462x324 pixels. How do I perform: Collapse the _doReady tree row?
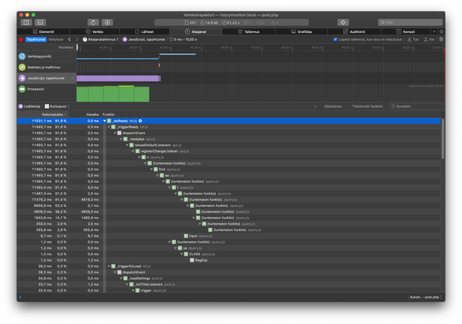click(x=105, y=121)
